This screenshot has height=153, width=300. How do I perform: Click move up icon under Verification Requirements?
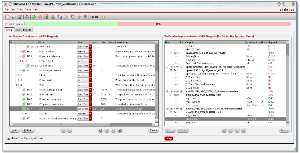[x=107, y=130]
